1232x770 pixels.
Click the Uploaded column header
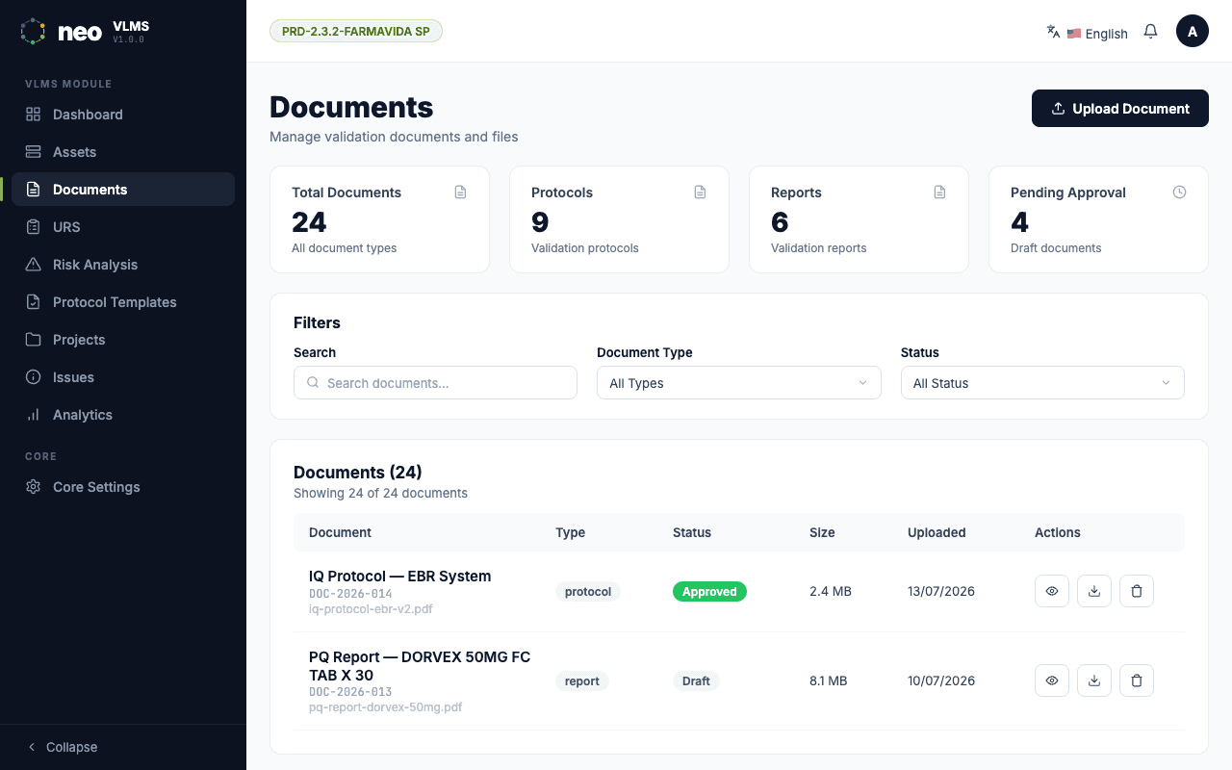pos(937,532)
